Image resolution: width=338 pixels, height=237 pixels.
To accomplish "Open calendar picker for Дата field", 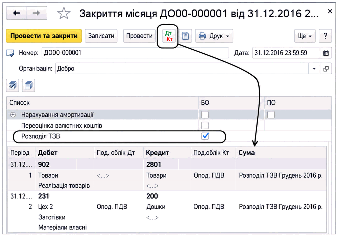I will click(326, 53).
